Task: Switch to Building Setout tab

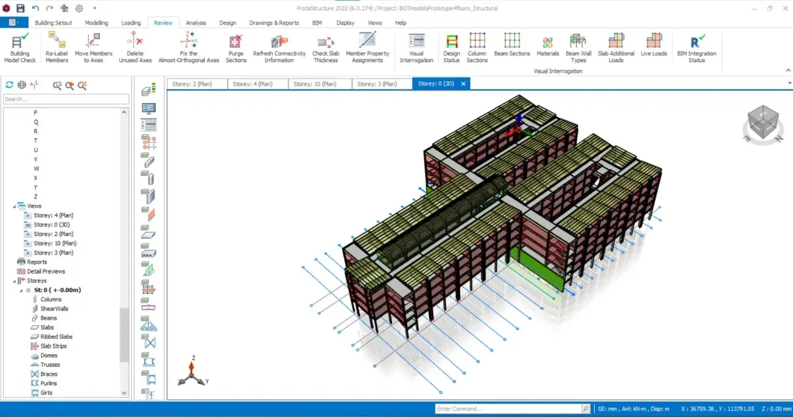Action: 54,22
